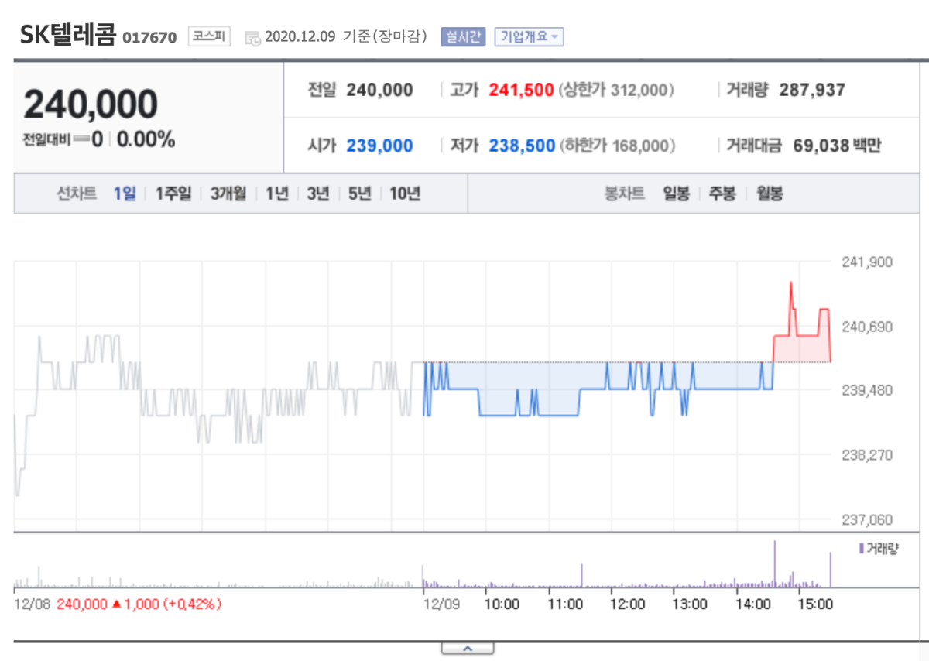Click the 12/09 date label on the x-axis
This screenshot has height=661, width=929.
pyautogui.click(x=442, y=604)
